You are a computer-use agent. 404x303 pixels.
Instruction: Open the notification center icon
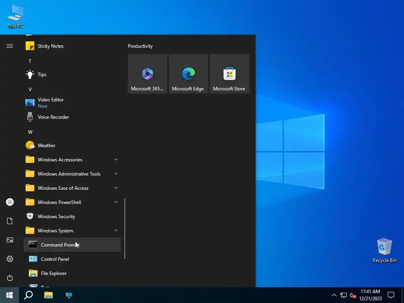pyautogui.click(x=391, y=295)
